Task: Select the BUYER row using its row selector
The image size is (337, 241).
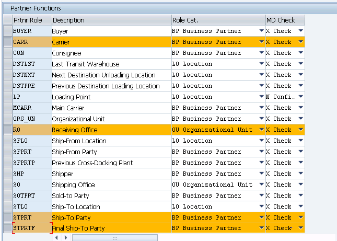Action: point(7,31)
